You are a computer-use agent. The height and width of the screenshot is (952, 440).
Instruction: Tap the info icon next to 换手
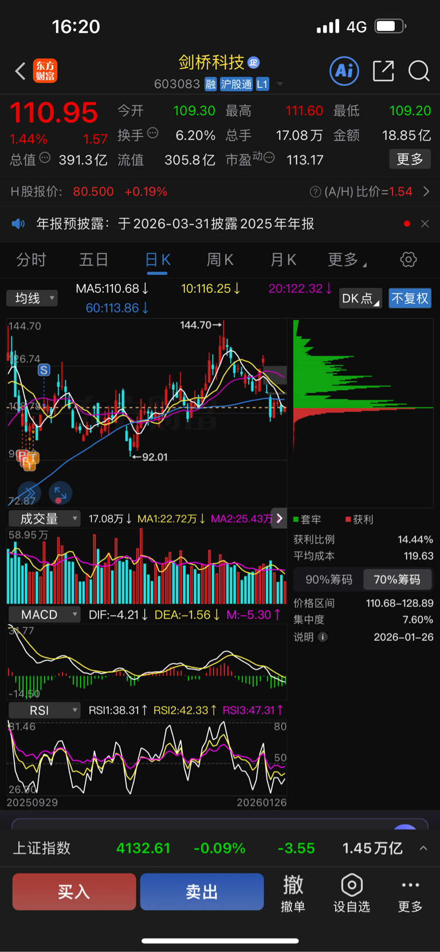point(153,133)
